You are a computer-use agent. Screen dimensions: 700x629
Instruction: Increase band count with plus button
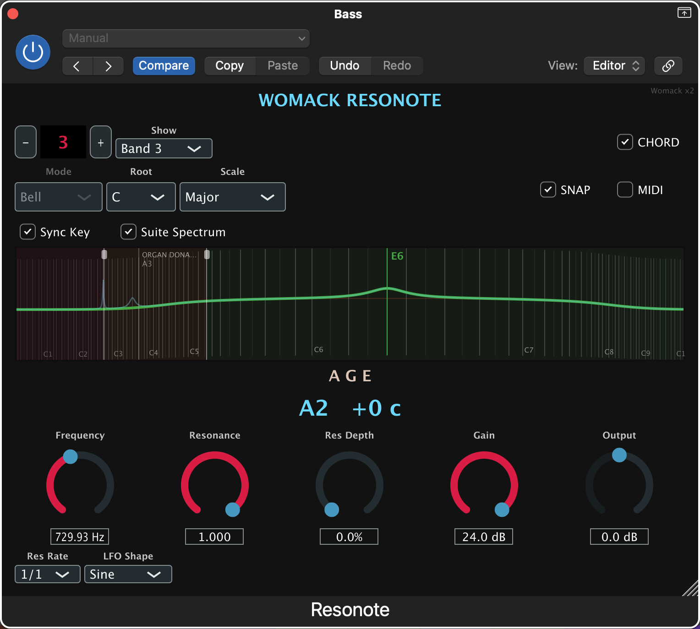point(101,142)
